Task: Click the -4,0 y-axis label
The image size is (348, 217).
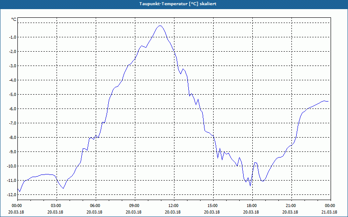Action: 13,80
